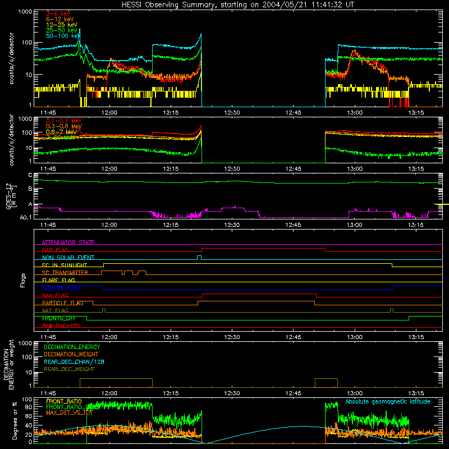Image resolution: width=449 pixels, height=449 pixels.
Task: Click the 12-25 keV legend label
Action: (61, 25)
